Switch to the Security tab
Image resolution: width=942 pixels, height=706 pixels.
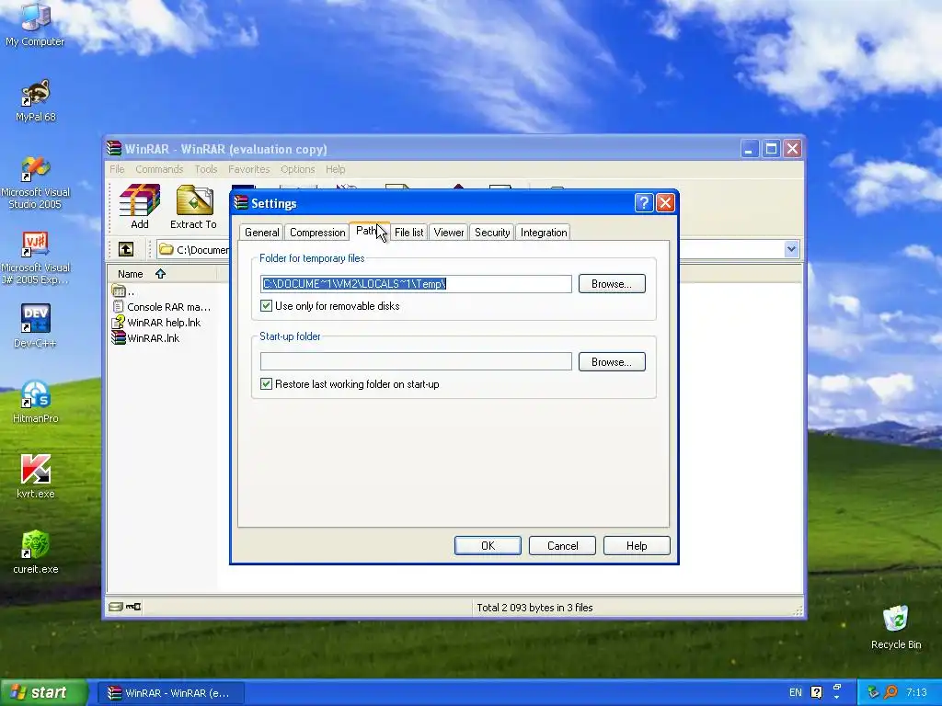point(492,233)
